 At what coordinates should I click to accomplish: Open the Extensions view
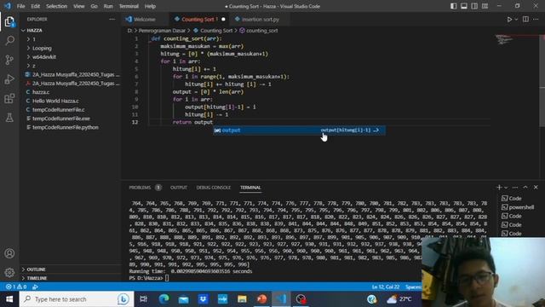[x=9, y=99]
